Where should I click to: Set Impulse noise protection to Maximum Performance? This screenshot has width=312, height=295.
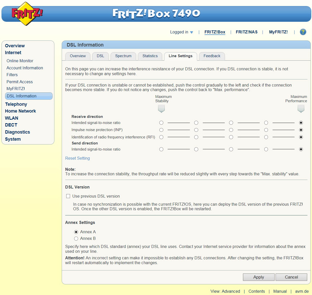(x=301, y=130)
